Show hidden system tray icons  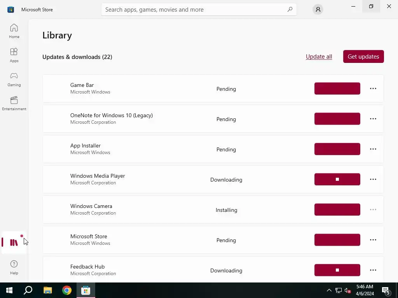coord(329,290)
